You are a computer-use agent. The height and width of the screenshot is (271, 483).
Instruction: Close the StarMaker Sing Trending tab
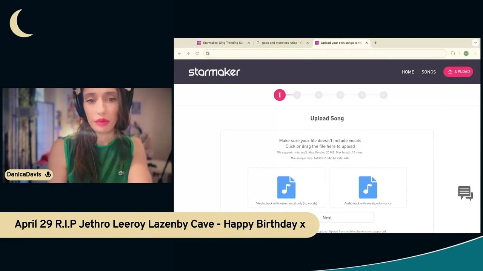coord(249,43)
